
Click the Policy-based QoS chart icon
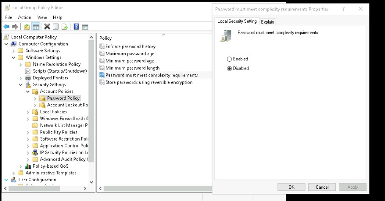28,166
